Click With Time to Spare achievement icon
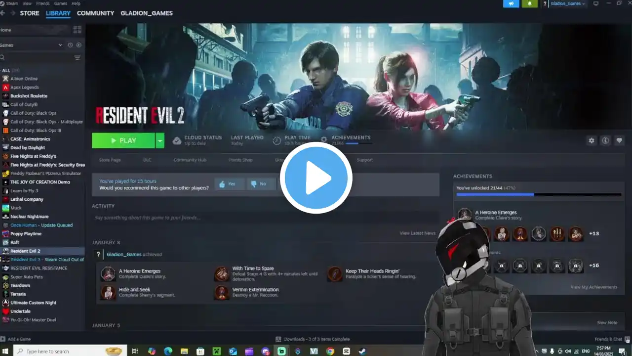The image size is (632, 356). 222,274
